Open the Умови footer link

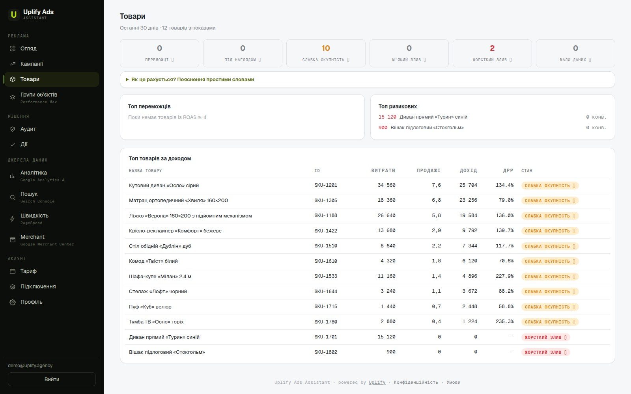[453, 382]
